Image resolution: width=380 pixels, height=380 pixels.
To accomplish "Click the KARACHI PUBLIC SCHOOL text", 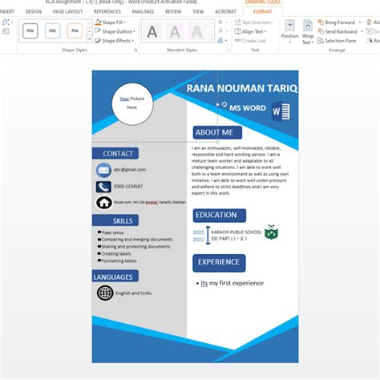I will tap(236, 232).
